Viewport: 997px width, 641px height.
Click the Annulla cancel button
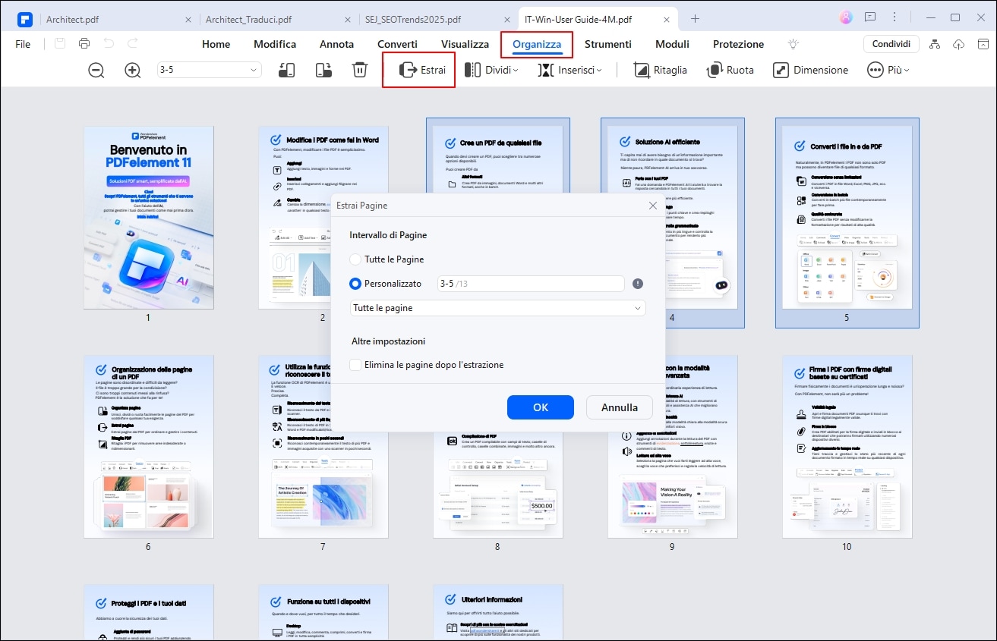[620, 407]
